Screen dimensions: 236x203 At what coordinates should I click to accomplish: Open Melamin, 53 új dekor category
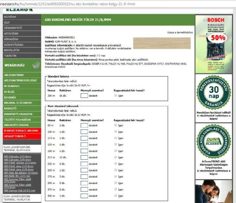[x=22, y=103]
